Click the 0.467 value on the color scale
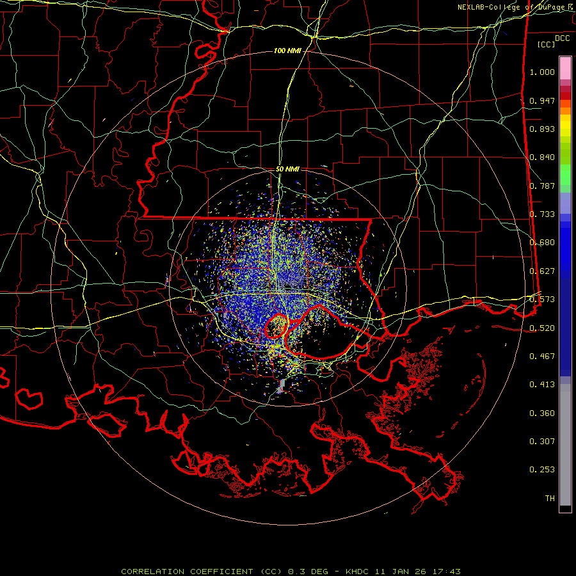 pyautogui.click(x=542, y=356)
